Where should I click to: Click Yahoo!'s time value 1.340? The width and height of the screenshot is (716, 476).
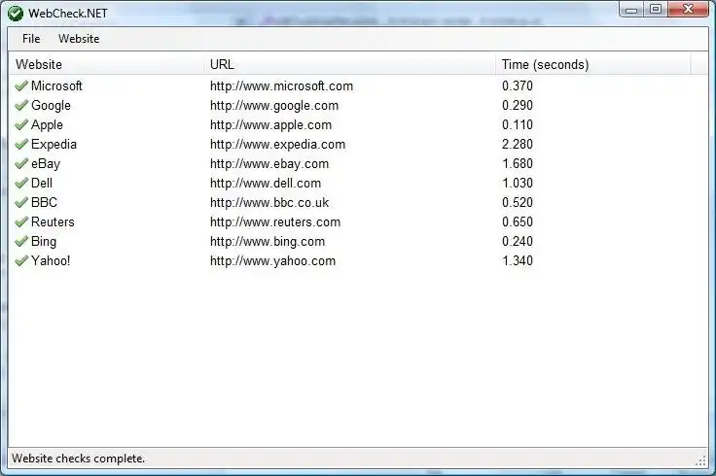coord(518,260)
